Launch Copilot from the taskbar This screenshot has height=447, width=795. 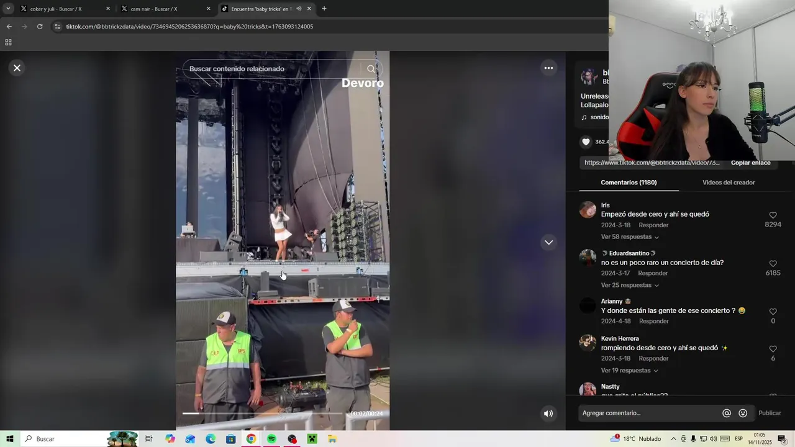tap(170, 439)
